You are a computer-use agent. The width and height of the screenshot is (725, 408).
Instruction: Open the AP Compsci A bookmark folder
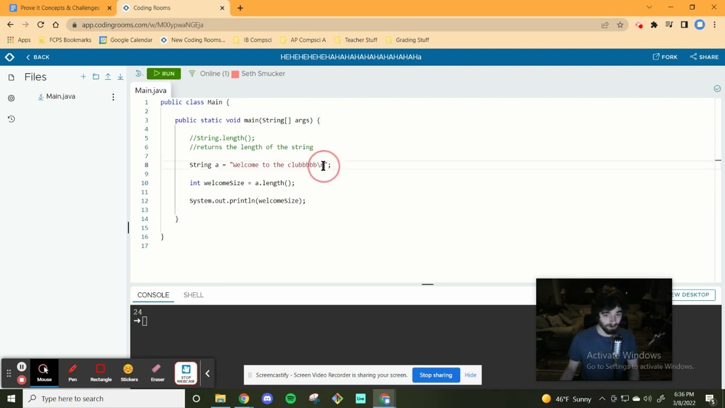coord(302,40)
